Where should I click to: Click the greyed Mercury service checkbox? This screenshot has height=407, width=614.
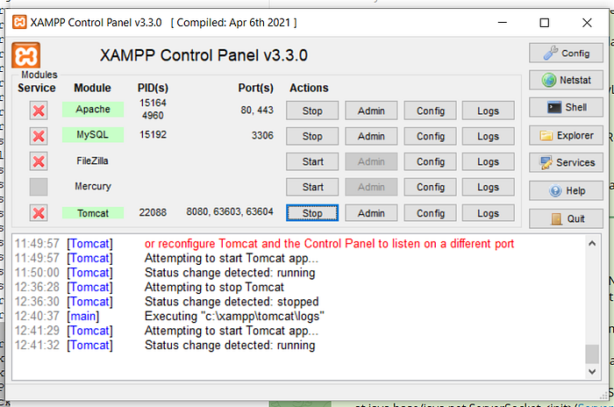(39, 187)
